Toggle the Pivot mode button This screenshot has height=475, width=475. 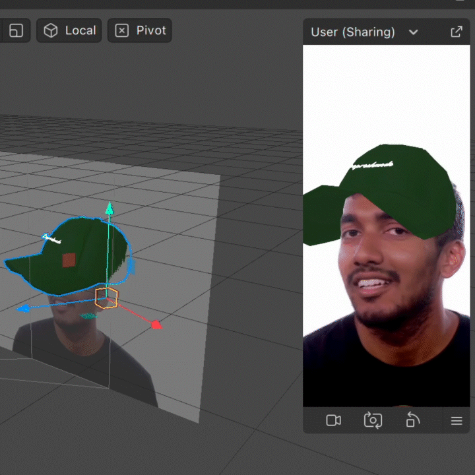pyautogui.click(x=140, y=30)
